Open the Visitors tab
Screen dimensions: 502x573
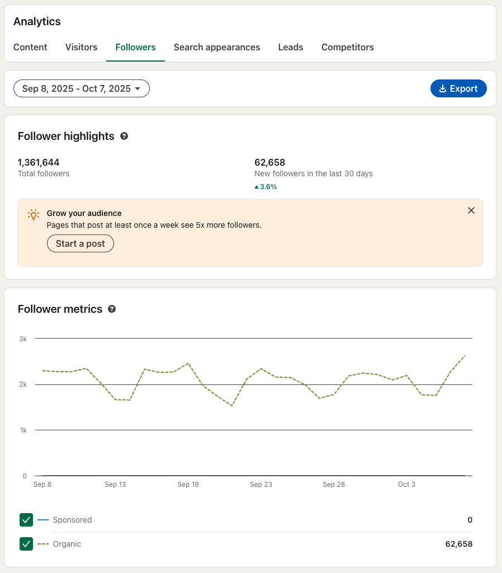tap(81, 47)
